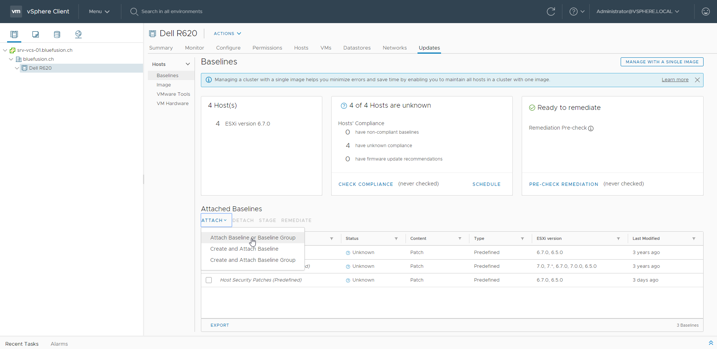Click the Manage With a Single Image button
717x349 pixels.
662,62
